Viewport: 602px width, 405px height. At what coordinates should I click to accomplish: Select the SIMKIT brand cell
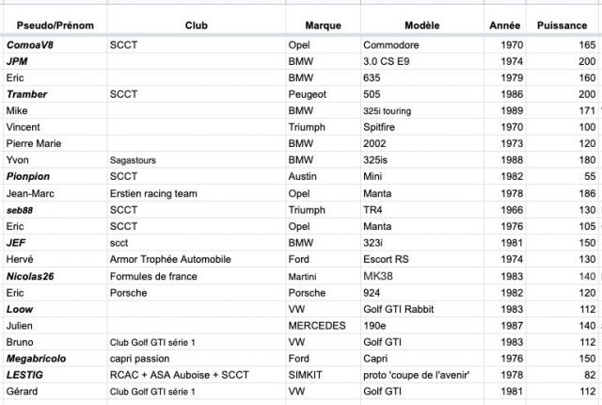tap(307, 375)
